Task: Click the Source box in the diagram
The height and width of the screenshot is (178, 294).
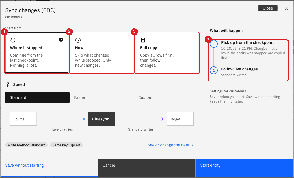Action: (23, 119)
